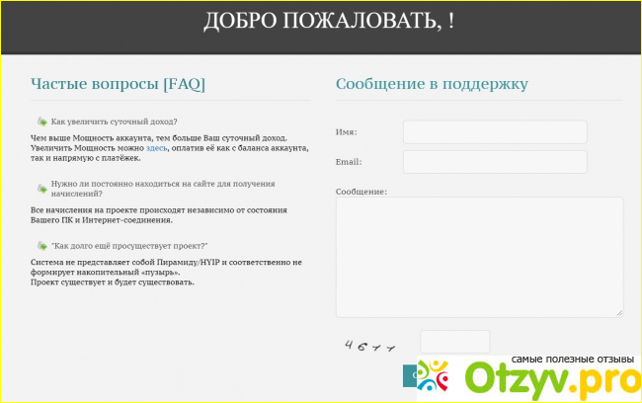The image size is (642, 403).
Task: Click the "Частые вопросы [FAQ]" heading
Action: pos(118,84)
